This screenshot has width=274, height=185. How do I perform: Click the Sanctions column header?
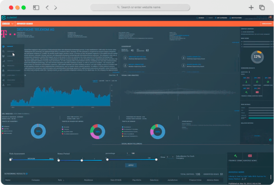tap(154, 180)
